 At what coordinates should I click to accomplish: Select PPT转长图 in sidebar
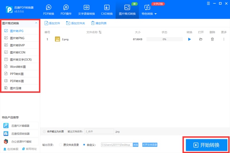[x=20, y=74]
